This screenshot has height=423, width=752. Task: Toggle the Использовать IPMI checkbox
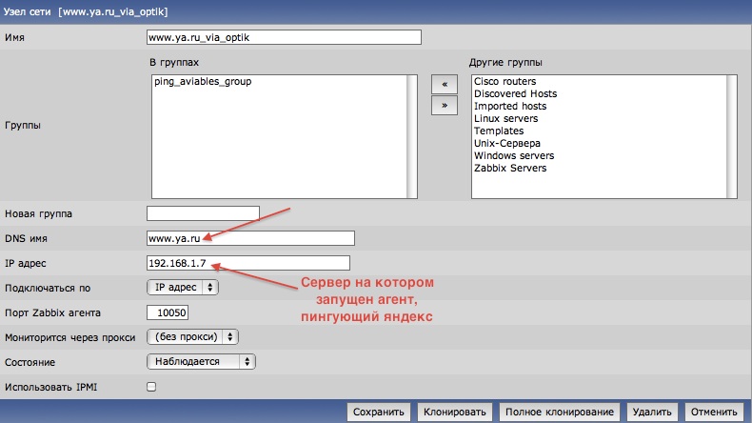(151, 387)
